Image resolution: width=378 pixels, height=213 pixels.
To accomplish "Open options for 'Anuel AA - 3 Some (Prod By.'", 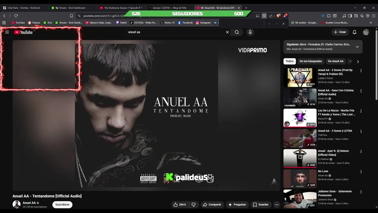I will tap(361, 71).
